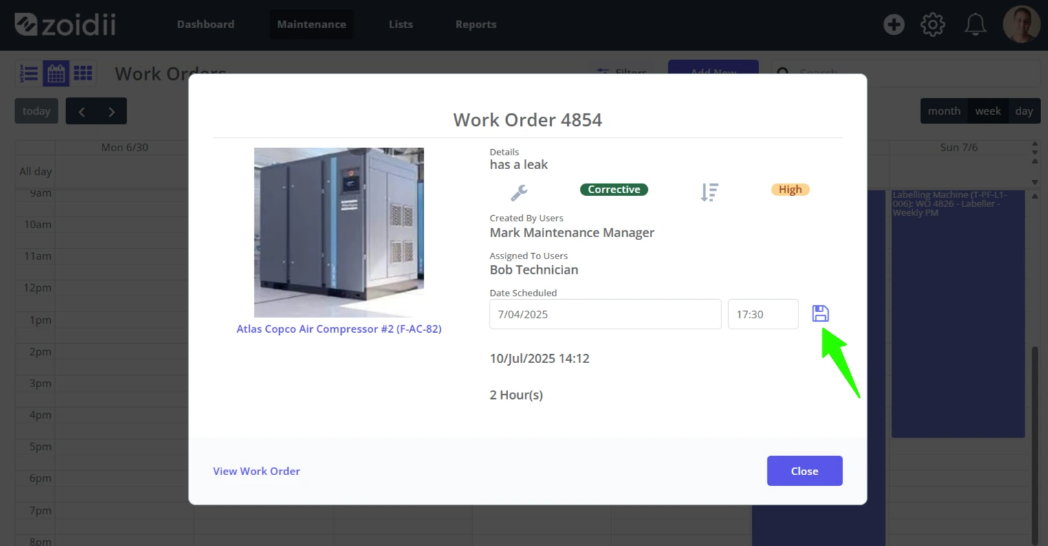Viewport: 1048px width, 546px height.
Task: Switch to grid view icon
Action: pyautogui.click(x=83, y=74)
